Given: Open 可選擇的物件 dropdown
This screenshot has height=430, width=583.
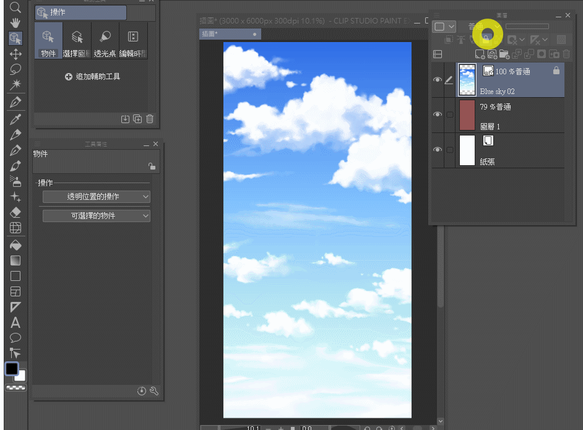Looking at the screenshot, I should point(97,216).
